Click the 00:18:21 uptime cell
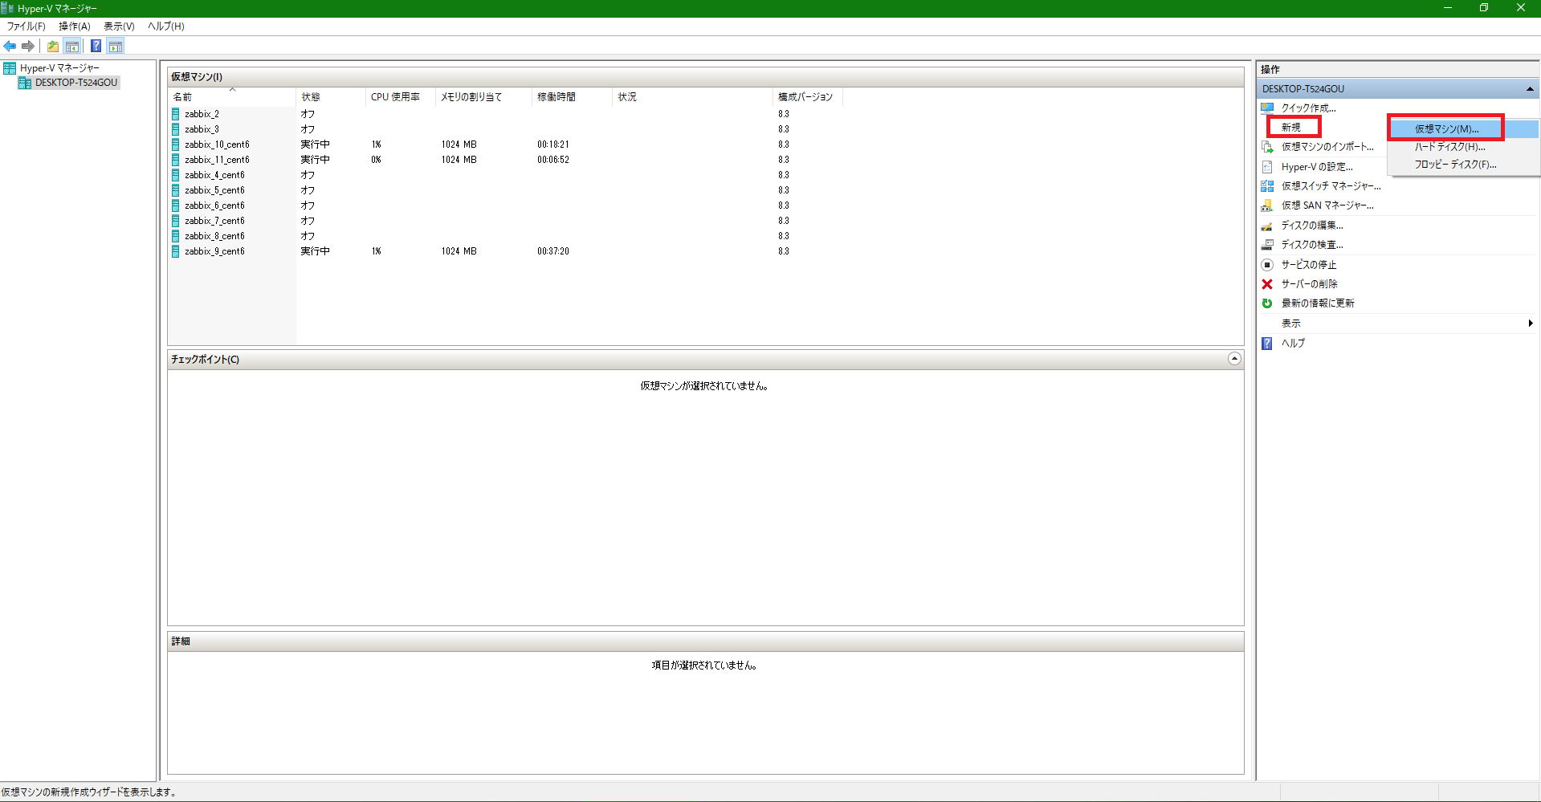 pos(553,145)
